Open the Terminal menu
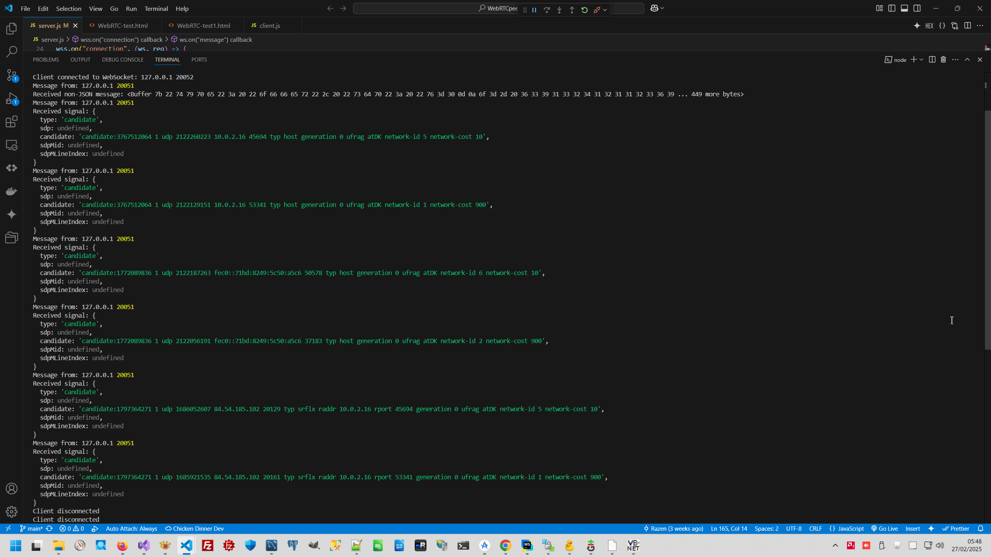Viewport: 991px width, 557px height. pos(156,9)
